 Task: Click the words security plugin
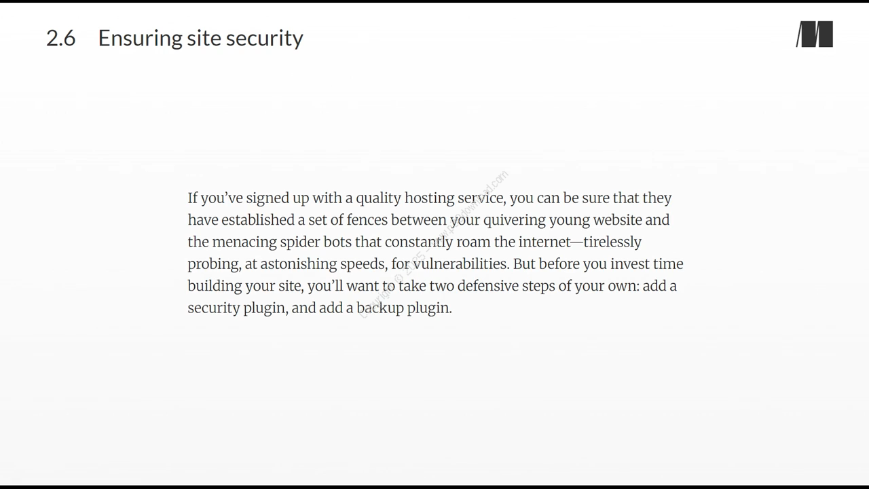point(236,308)
